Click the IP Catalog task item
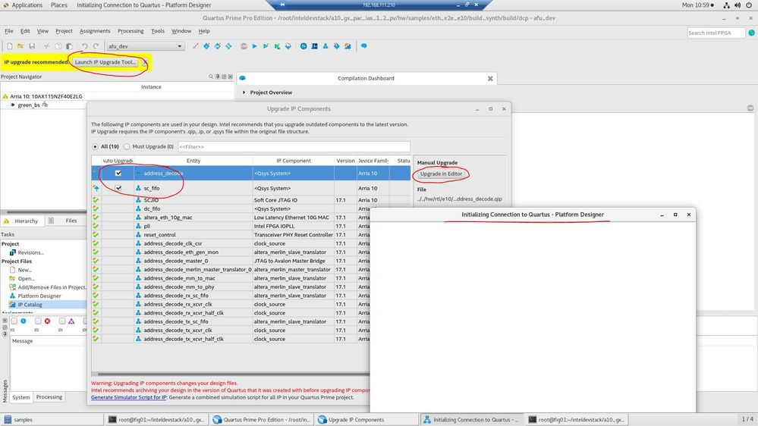 (x=30, y=305)
